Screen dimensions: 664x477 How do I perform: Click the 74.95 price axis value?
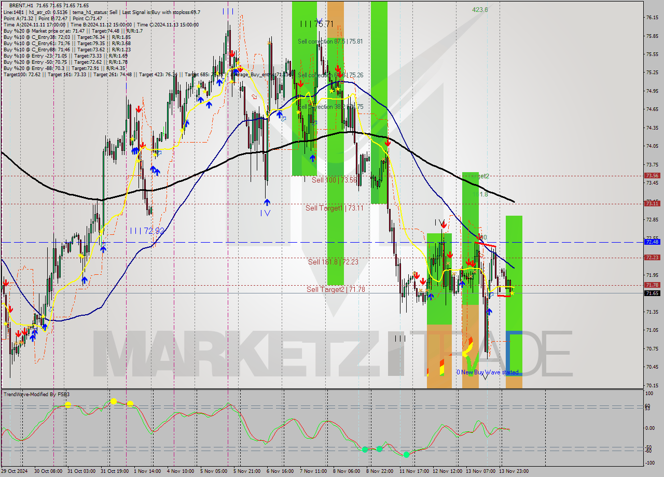click(x=652, y=91)
